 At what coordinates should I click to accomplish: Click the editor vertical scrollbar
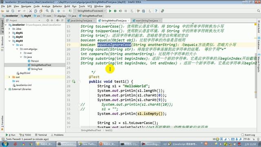tap(256, 76)
